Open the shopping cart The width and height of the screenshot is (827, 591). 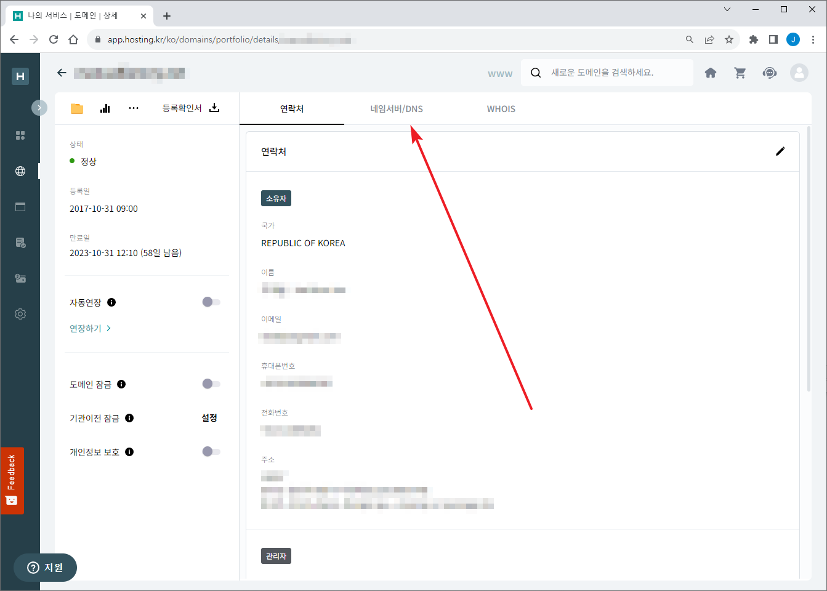[740, 73]
